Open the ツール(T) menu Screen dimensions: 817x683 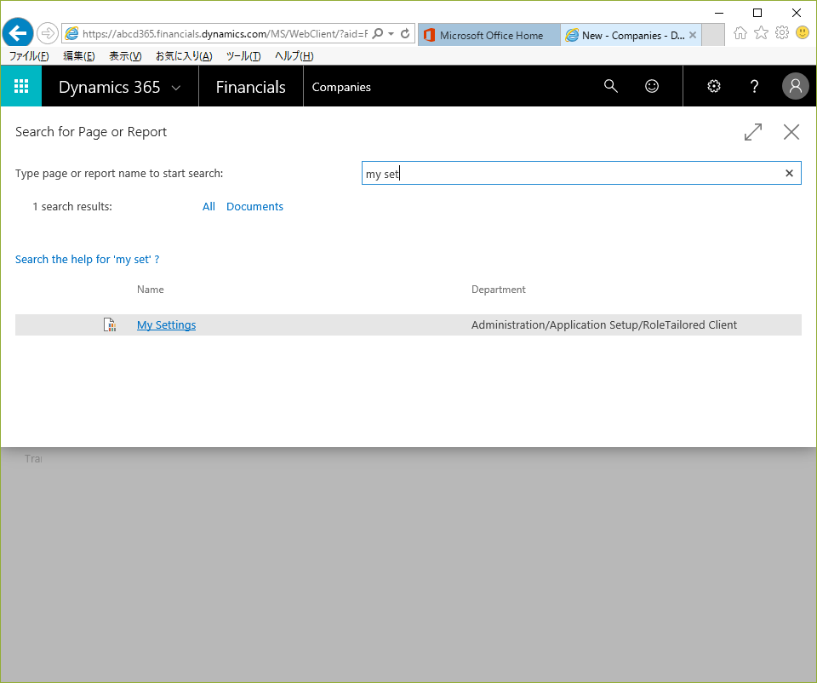pyautogui.click(x=243, y=56)
